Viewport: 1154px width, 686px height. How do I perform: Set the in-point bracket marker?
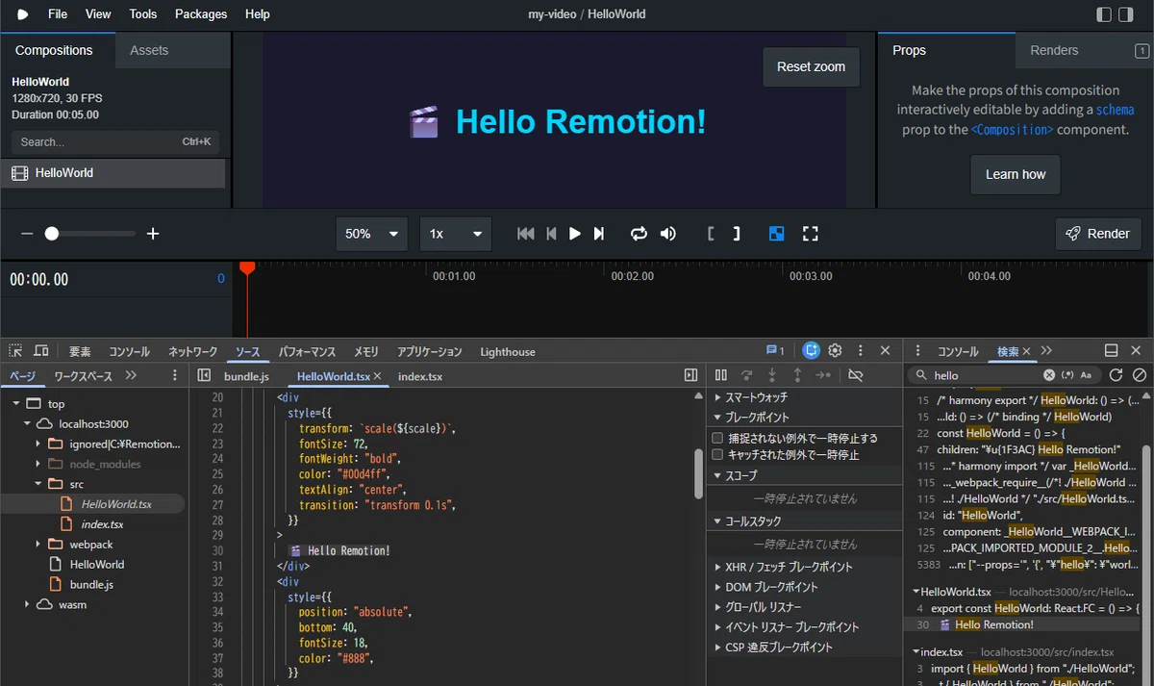(712, 234)
